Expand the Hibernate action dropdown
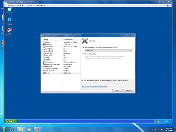 (x=109, y=51)
